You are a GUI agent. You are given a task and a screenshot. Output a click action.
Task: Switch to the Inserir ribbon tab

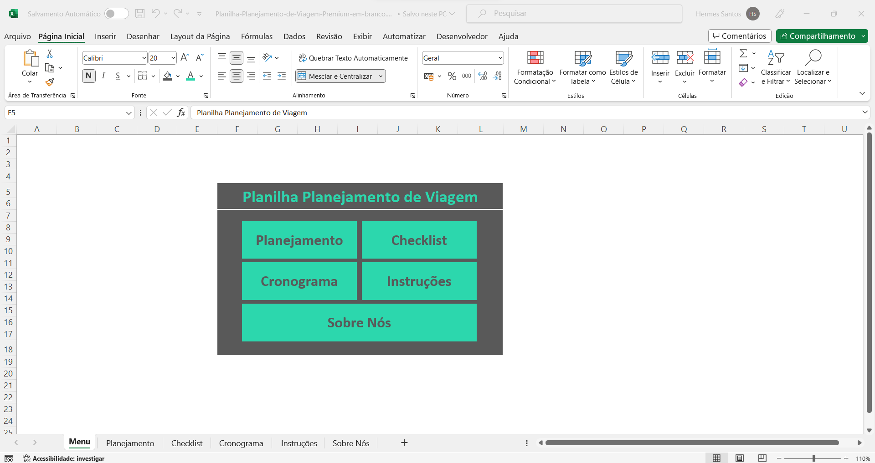coord(105,36)
